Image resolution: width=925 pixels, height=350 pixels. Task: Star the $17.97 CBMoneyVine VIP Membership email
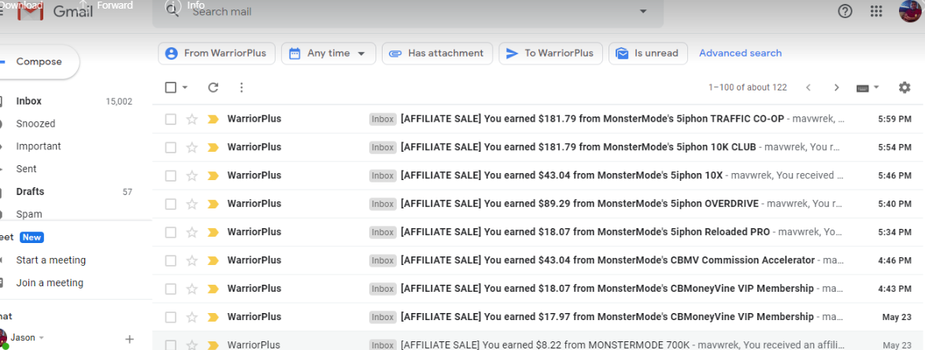click(x=192, y=317)
